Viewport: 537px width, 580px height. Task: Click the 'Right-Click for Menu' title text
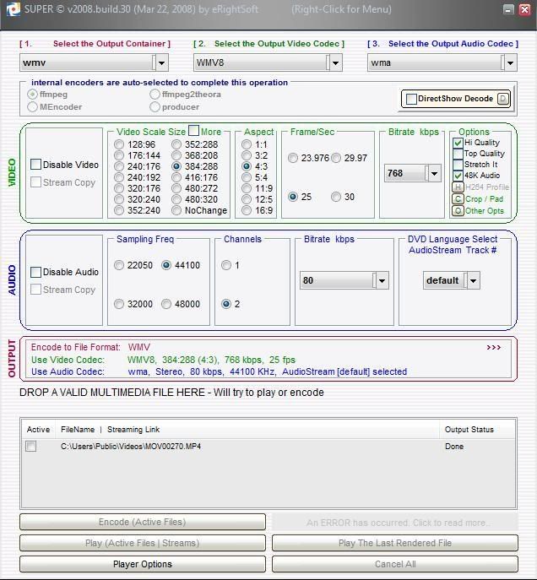(x=341, y=9)
